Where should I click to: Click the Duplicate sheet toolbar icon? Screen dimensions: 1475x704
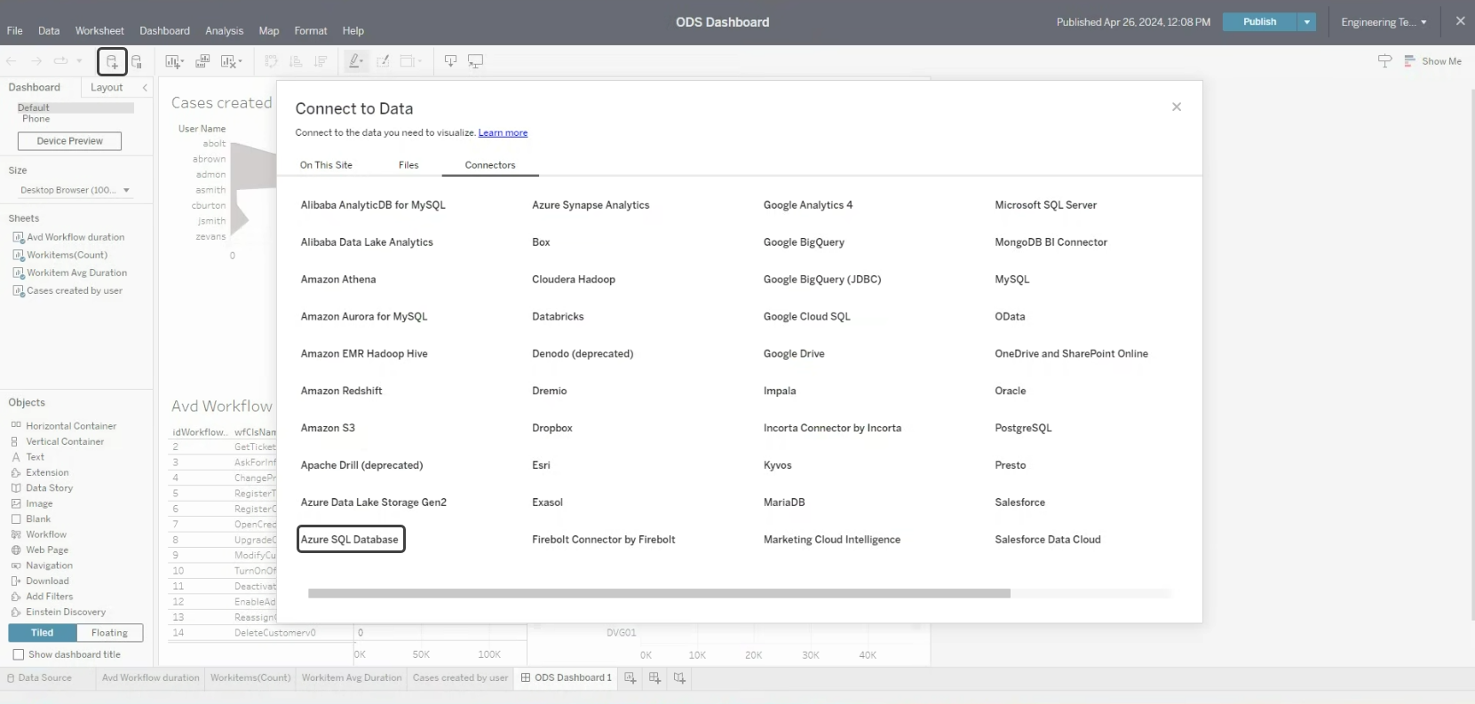click(x=202, y=61)
